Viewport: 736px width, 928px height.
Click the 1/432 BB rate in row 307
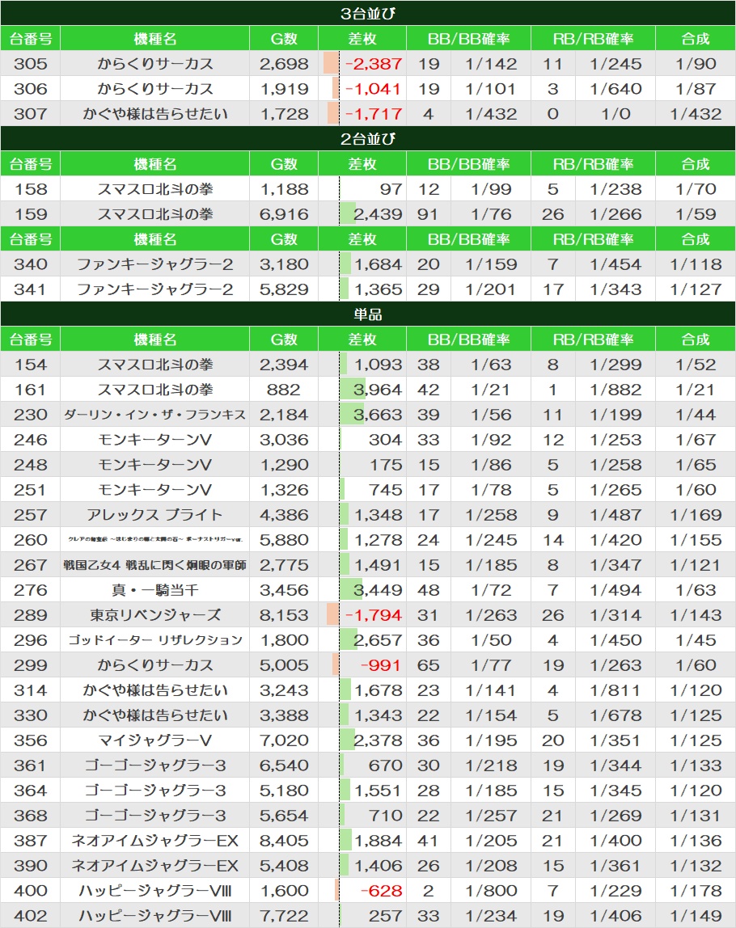[491, 114]
